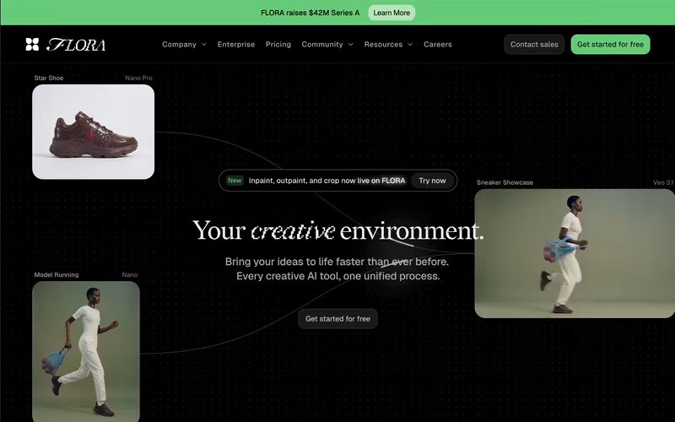Click the Star Shoe label
The image size is (675, 422).
(x=49, y=78)
